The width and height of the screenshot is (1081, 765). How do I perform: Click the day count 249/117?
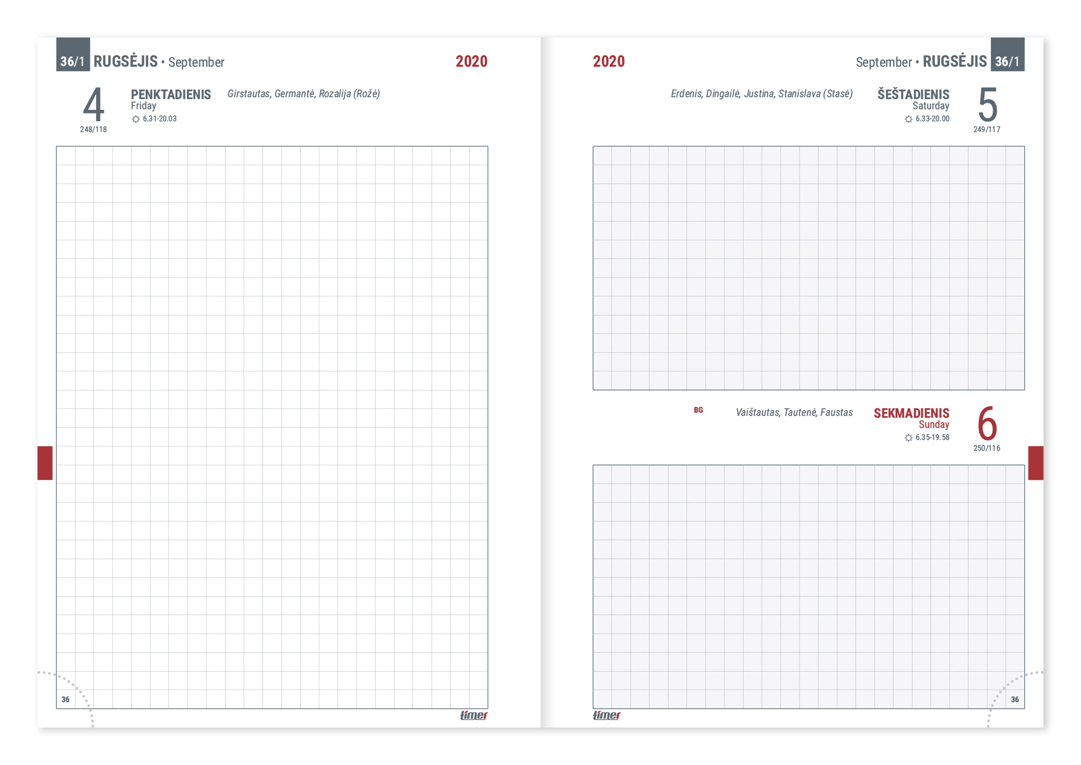click(987, 130)
